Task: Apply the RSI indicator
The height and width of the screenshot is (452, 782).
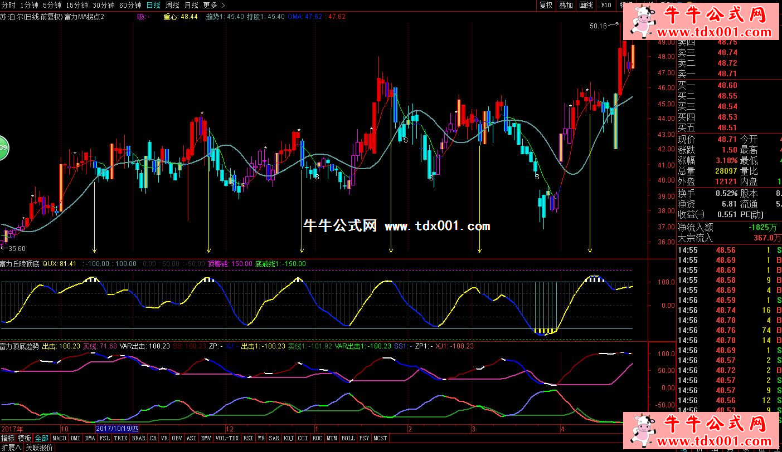Action: point(249,438)
